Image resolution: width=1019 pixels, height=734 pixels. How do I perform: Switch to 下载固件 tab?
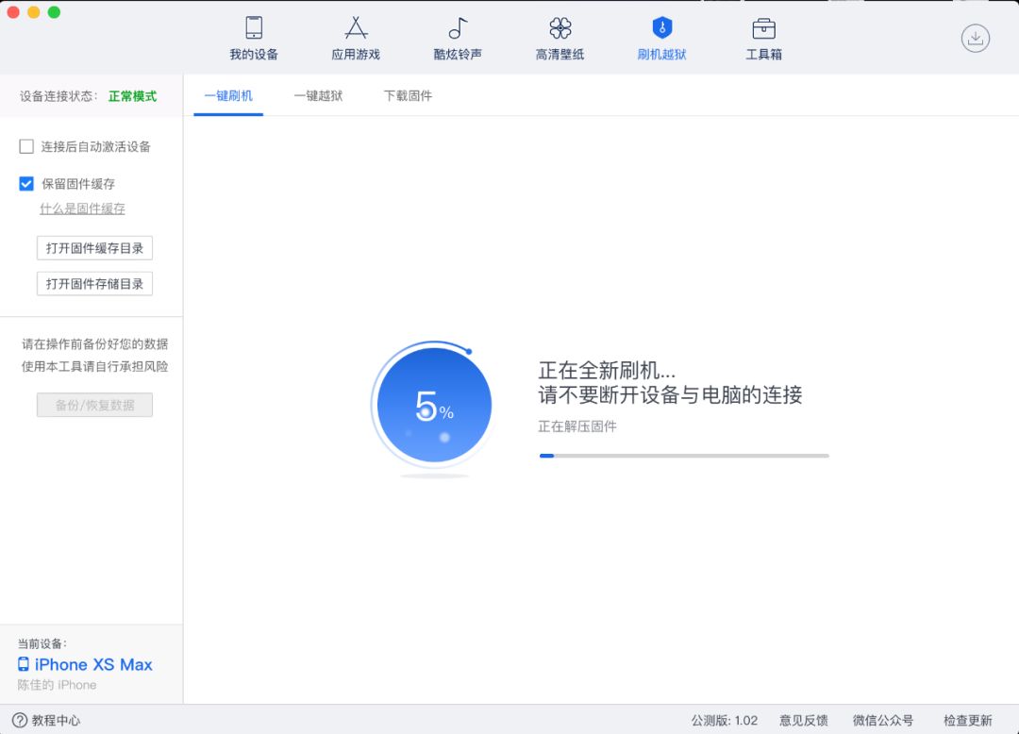[x=408, y=96]
